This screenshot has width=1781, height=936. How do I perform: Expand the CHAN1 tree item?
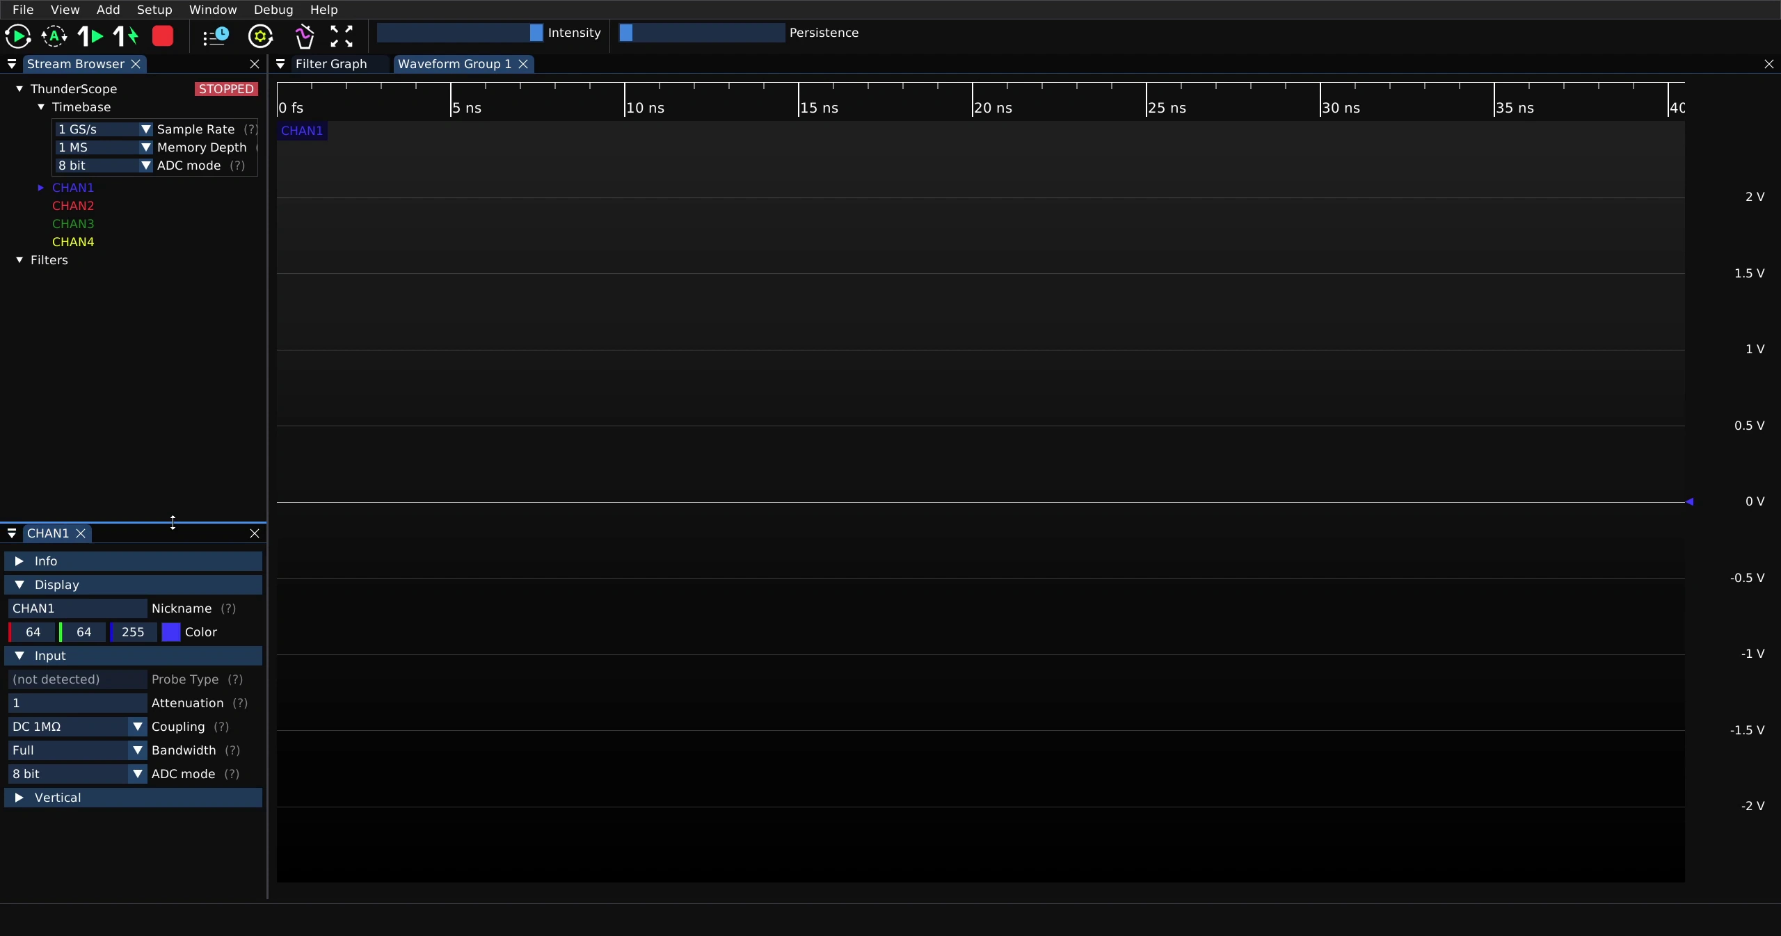point(40,188)
